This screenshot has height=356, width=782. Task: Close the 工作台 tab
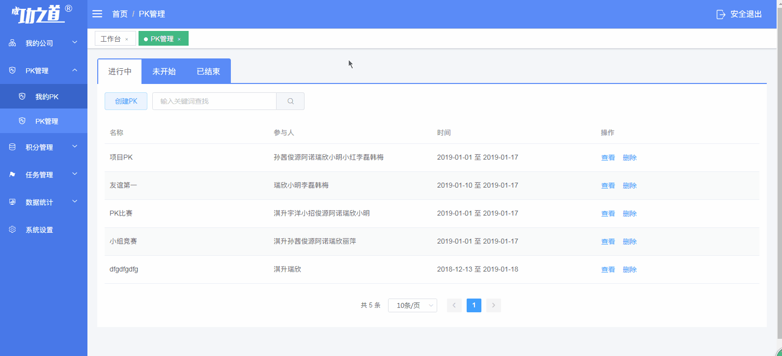(127, 39)
